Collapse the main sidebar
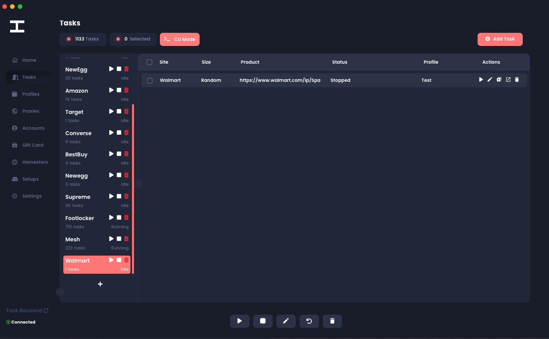This screenshot has width=549, height=339. pyautogui.click(x=60, y=292)
